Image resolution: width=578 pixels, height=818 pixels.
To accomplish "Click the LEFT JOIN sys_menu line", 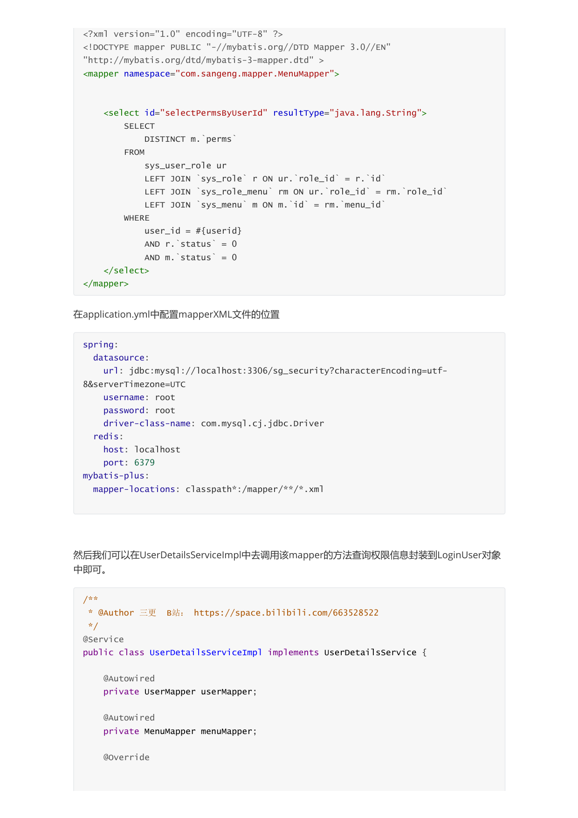I will [x=265, y=205].
